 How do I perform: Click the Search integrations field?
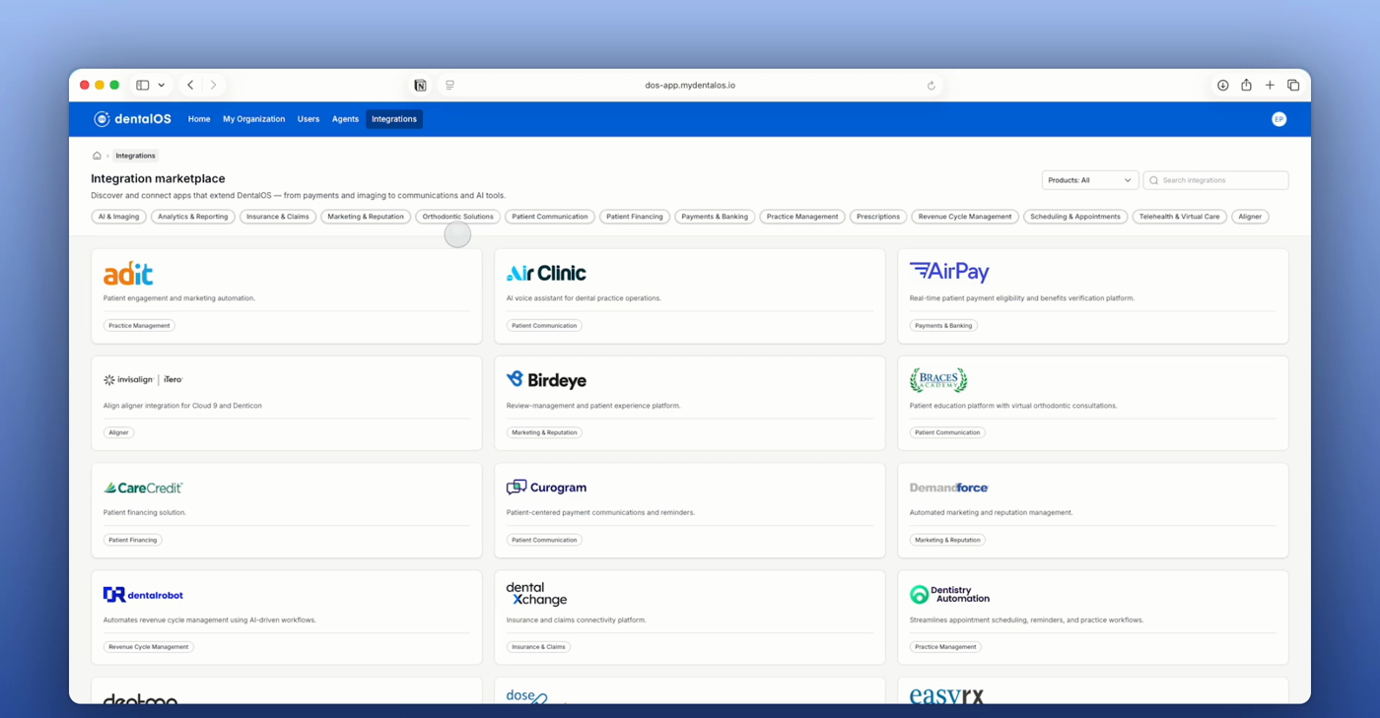(1215, 180)
